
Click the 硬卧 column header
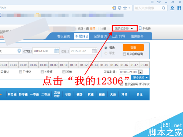tap(79, 94)
